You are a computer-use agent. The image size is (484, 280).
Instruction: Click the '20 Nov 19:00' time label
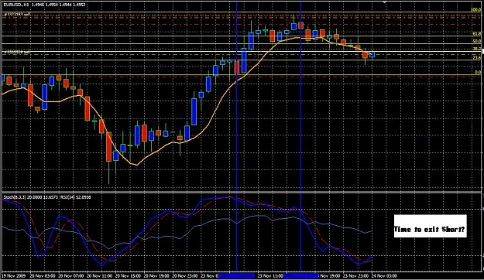[156, 275]
